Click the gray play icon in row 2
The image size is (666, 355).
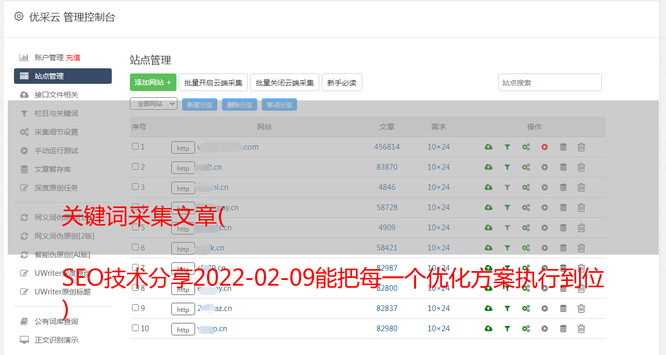pos(544,167)
